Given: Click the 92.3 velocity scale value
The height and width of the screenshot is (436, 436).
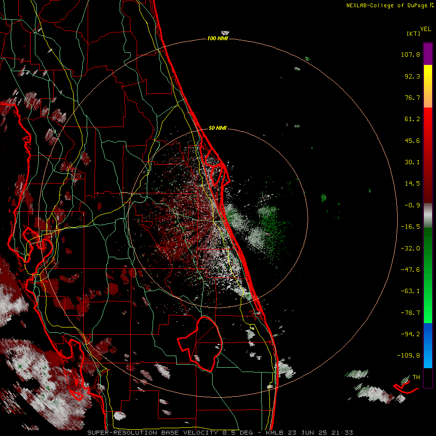Looking at the screenshot, I should pos(412,76).
